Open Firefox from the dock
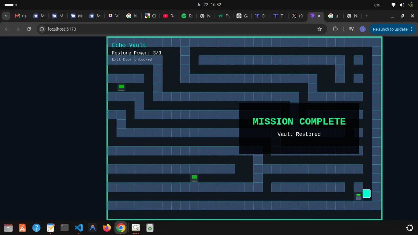 [107, 228]
